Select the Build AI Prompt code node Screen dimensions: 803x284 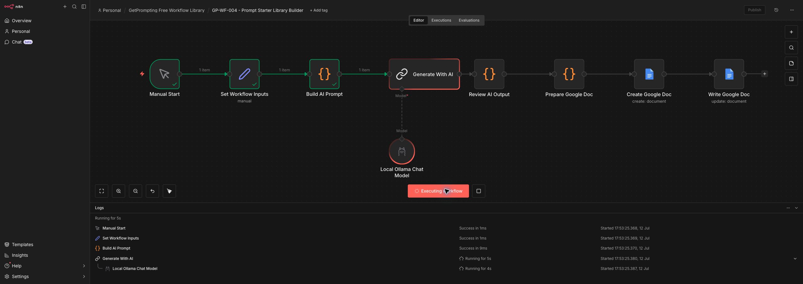324,74
